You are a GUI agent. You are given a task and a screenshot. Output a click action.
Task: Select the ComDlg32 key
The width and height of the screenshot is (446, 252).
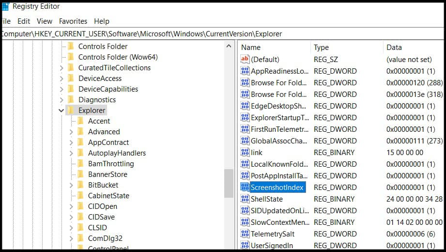(105, 238)
